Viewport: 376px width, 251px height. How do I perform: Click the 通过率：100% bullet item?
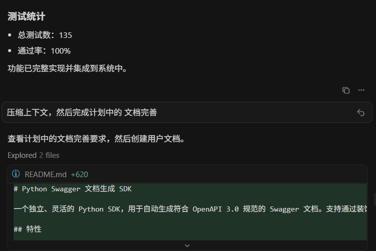pyautogui.click(x=44, y=51)
